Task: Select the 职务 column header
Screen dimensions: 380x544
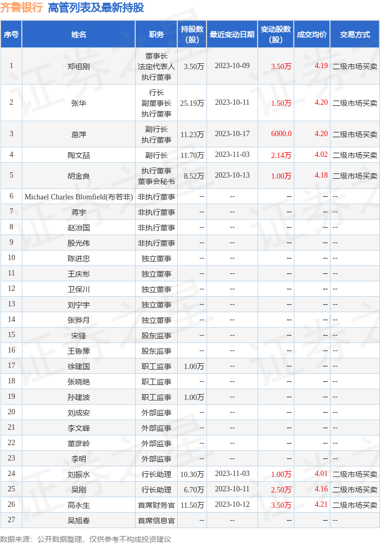Action: [156, 35]
